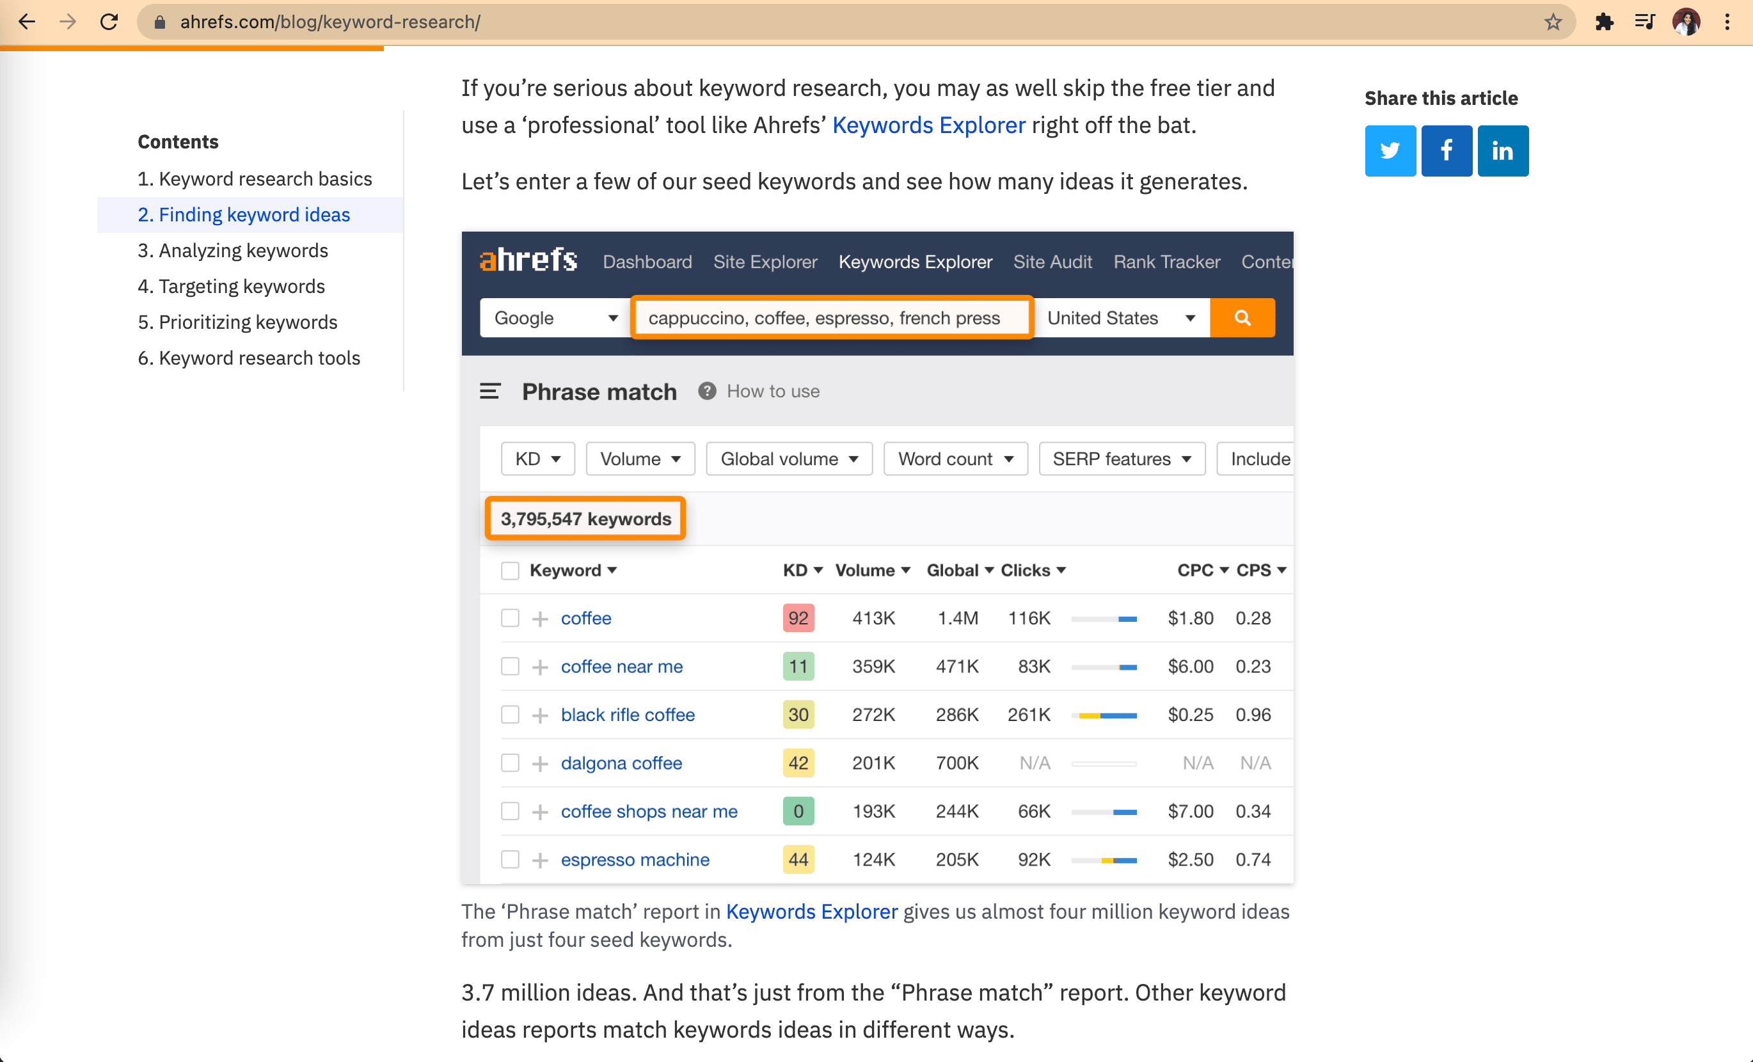
Task: Sort by the Keyword column header
Action: (573, 571)
